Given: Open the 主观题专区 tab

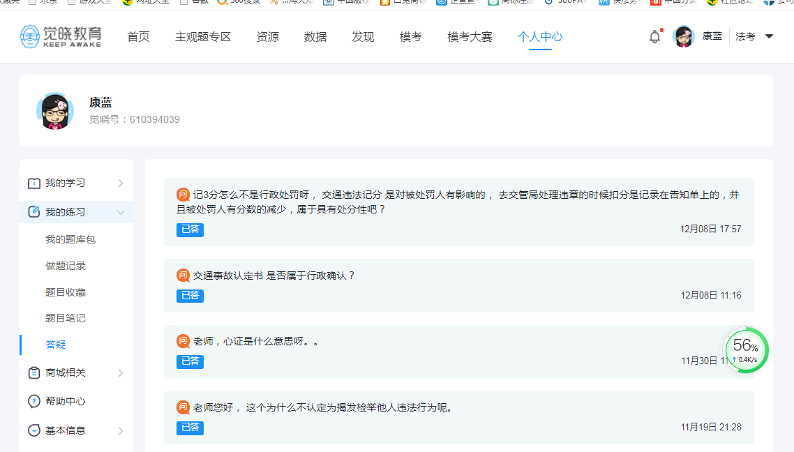Looking at the screenshot, I should tap(203, 37).
